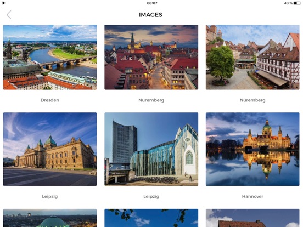
Task: Tap the second Leipzig caption
Action: tap(151, 196)
